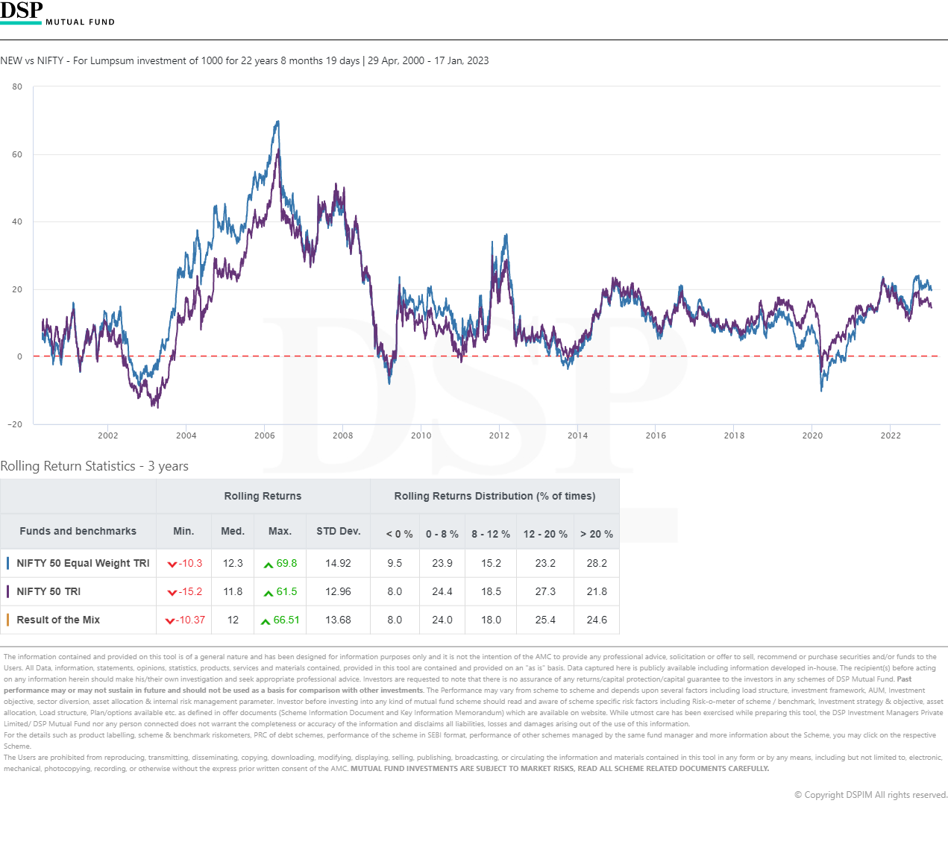Select the Med. column header
This screenshot has width=948, height=865.
tap(233, 531)
